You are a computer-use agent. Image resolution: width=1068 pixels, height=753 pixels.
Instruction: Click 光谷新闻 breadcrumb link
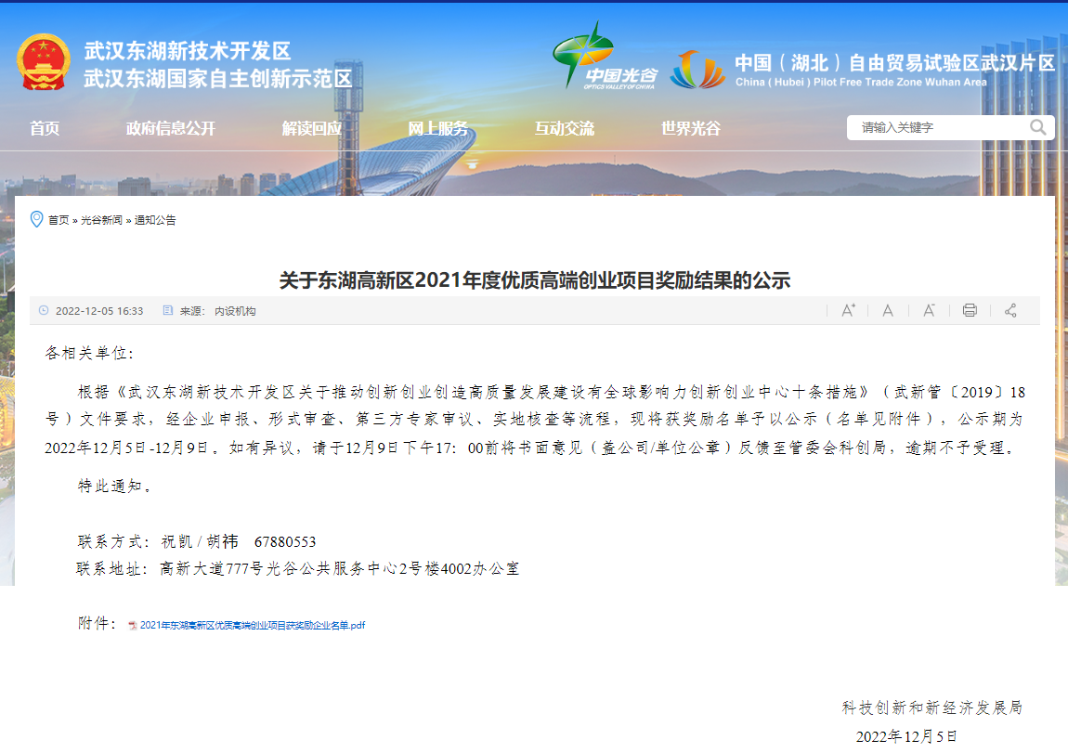(x=101, y=220)
